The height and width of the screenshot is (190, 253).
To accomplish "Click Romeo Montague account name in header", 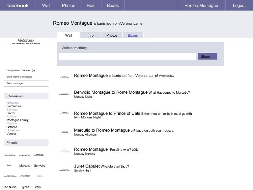I will pos(201,5).
